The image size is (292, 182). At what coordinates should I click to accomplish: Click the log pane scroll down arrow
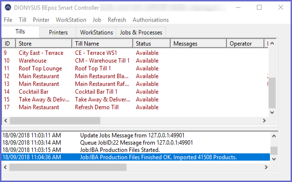[x=274, y=159]
